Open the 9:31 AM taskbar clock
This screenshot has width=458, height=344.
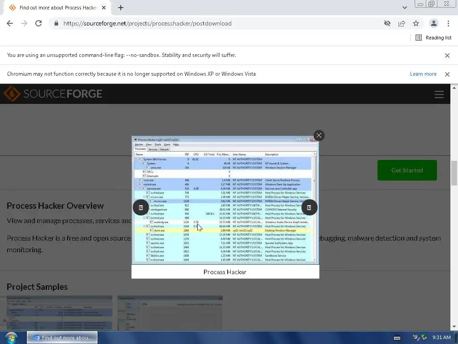tap(441, 338)
